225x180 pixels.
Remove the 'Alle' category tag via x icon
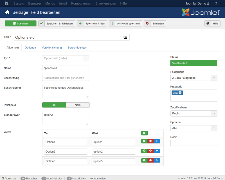[180, 93]
